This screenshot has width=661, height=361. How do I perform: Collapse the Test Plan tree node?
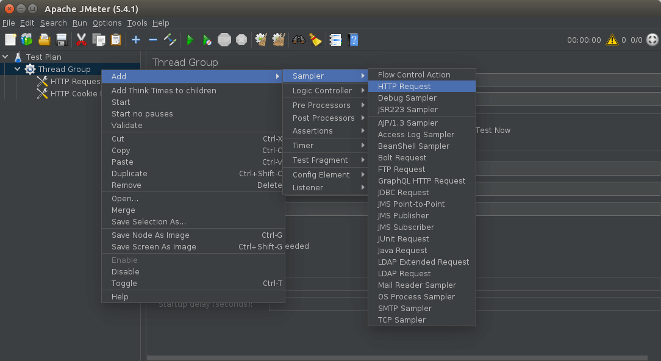[x=5, y=57]
